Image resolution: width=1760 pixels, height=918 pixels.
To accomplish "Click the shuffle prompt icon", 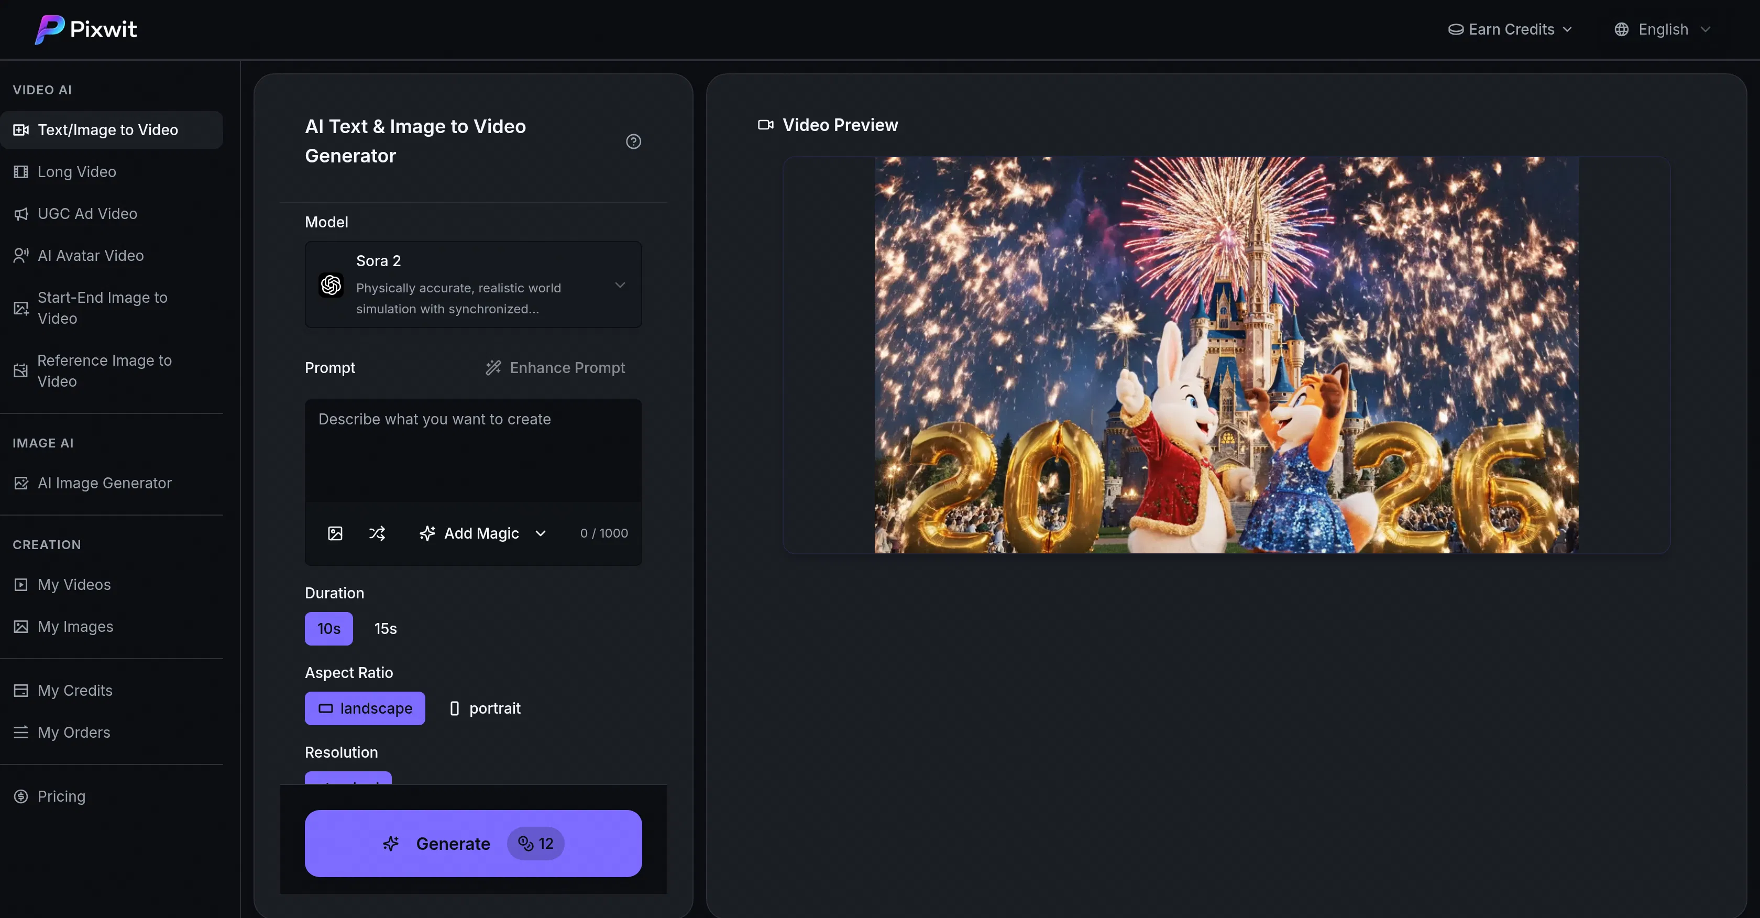I will click(x=378, y=533).
